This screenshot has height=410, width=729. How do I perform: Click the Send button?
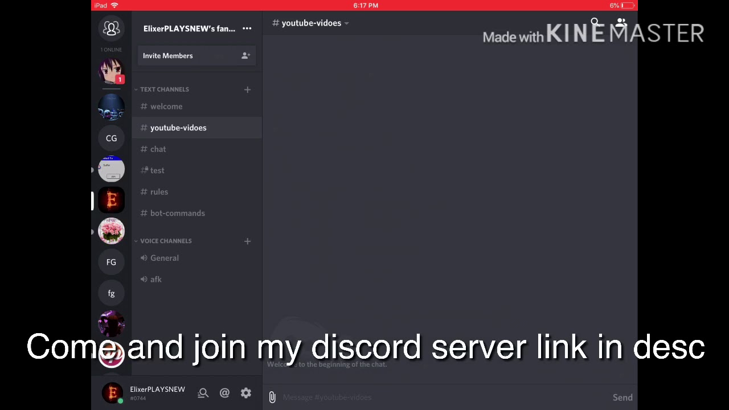622,397
